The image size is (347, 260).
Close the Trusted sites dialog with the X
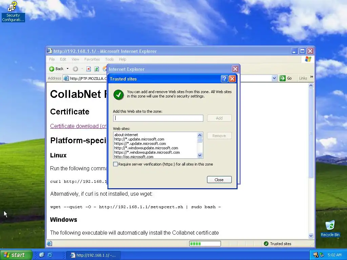(x=232, y=79)
